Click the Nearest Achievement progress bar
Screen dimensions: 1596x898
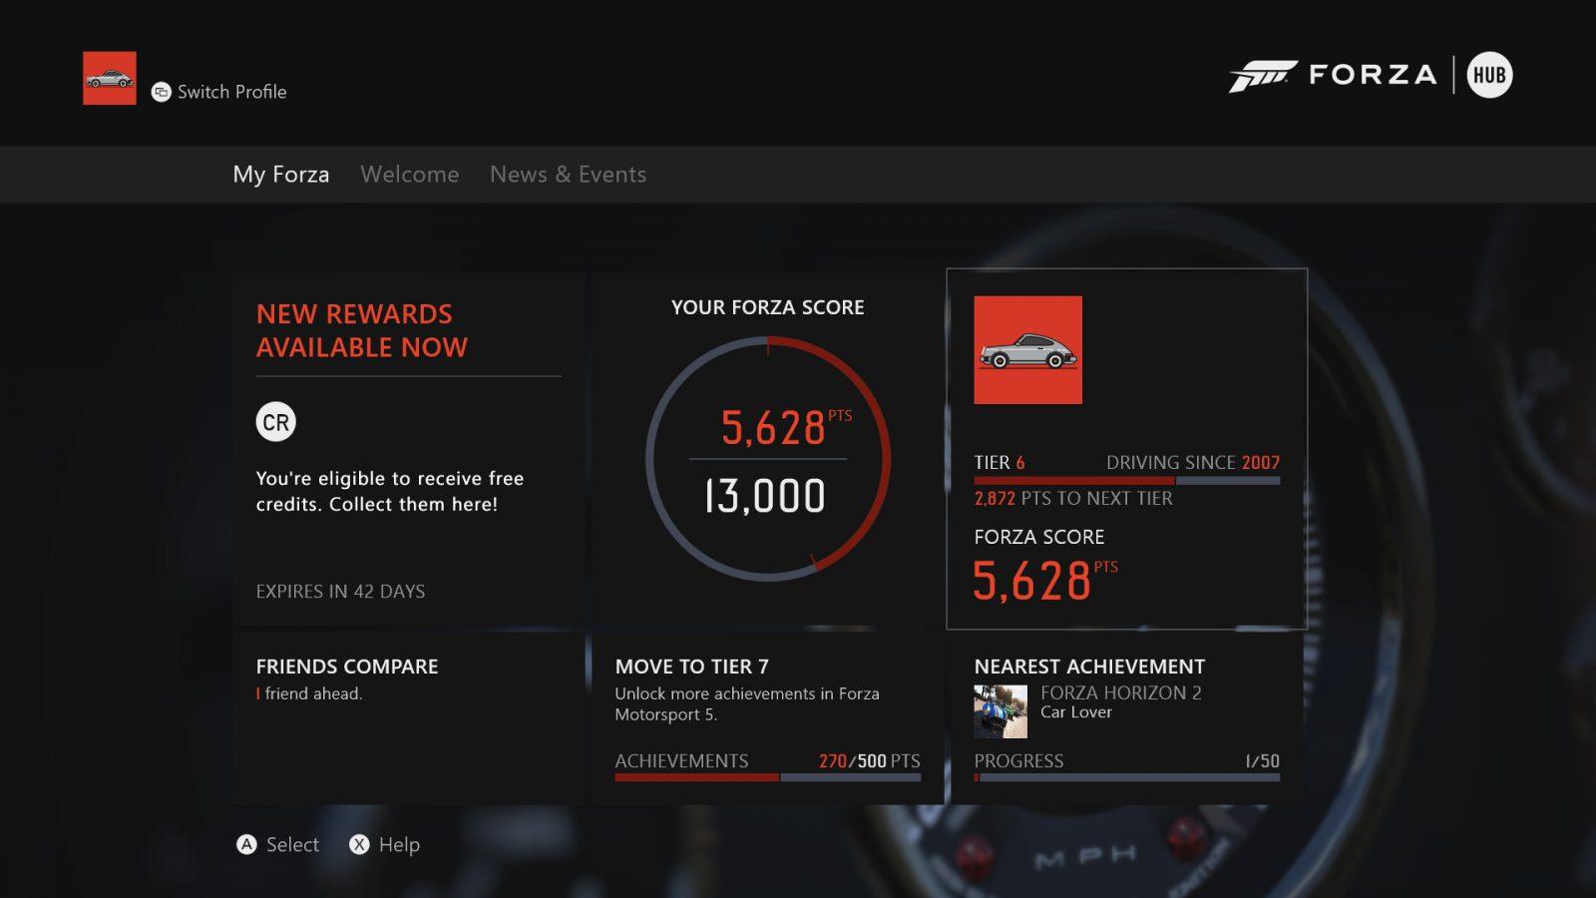pos(1126,777)
